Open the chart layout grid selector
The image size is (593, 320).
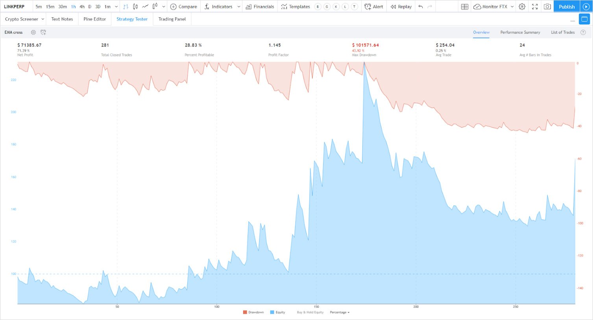(464, 7)
